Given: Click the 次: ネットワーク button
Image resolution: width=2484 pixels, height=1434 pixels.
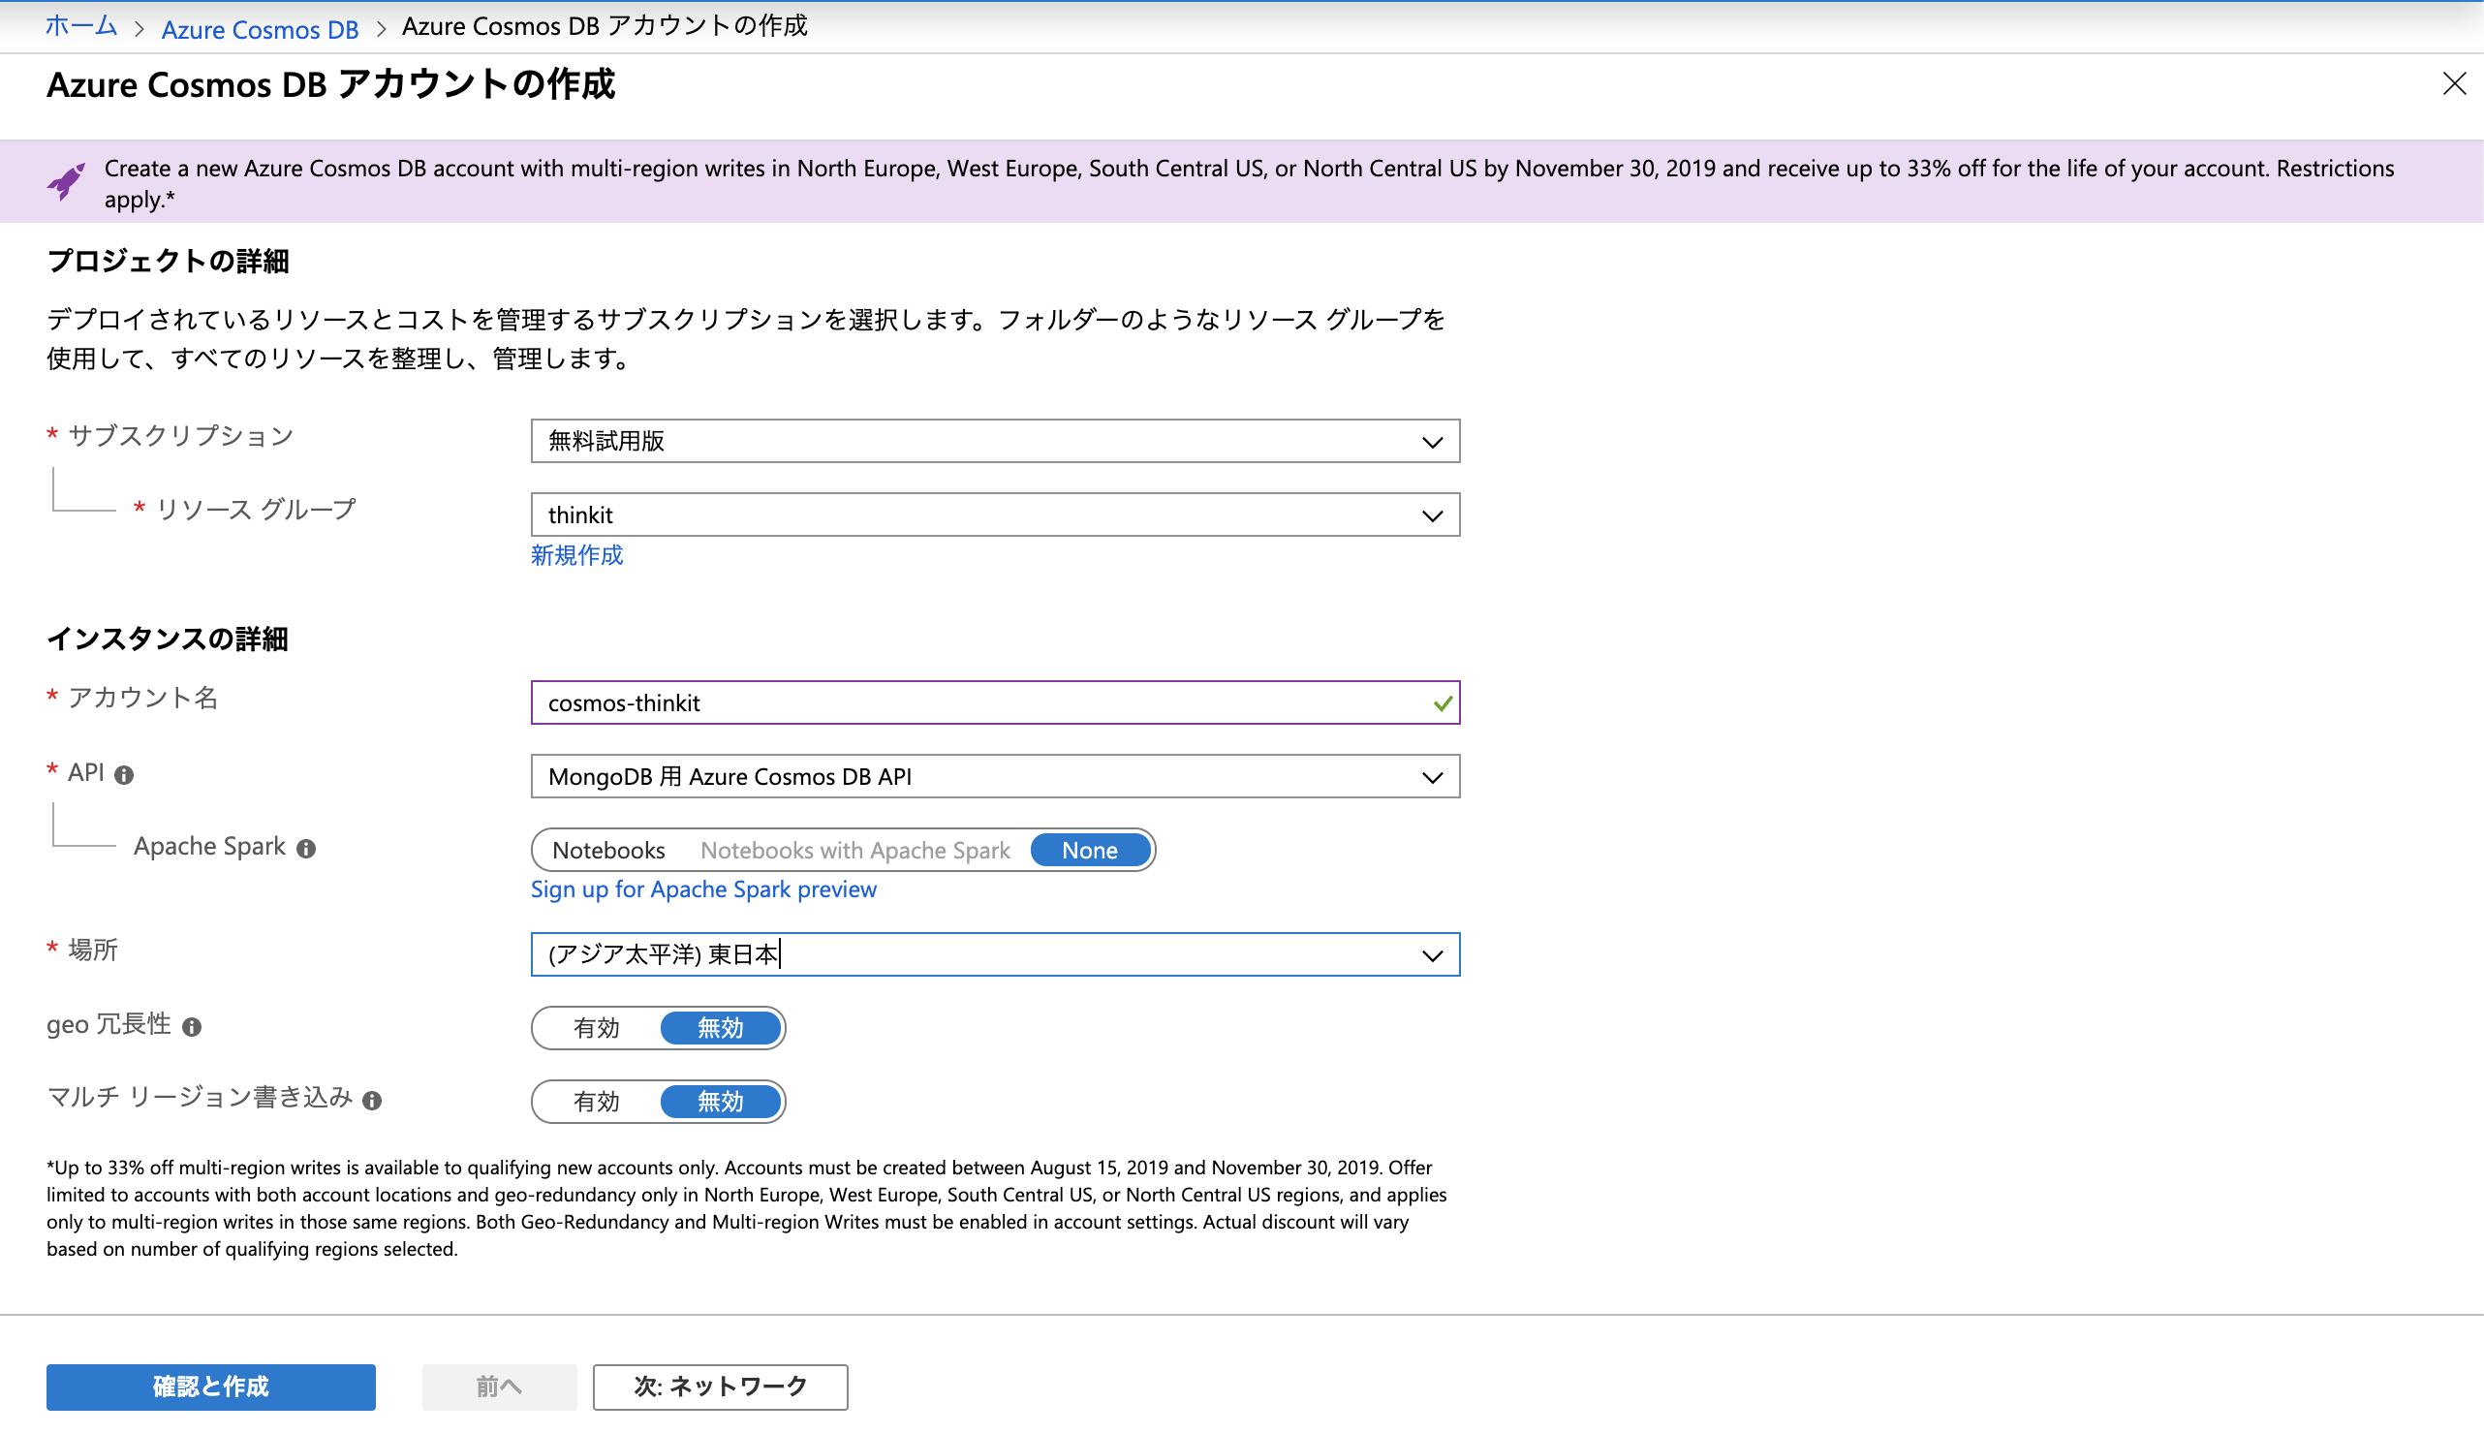Looking at the screenshot, I should pyautogui.click(x=720, y=1387).
